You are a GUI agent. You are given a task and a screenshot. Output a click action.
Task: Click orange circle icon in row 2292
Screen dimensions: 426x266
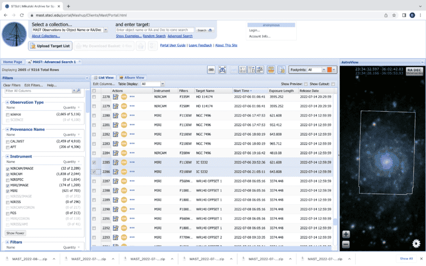point(124,228)
